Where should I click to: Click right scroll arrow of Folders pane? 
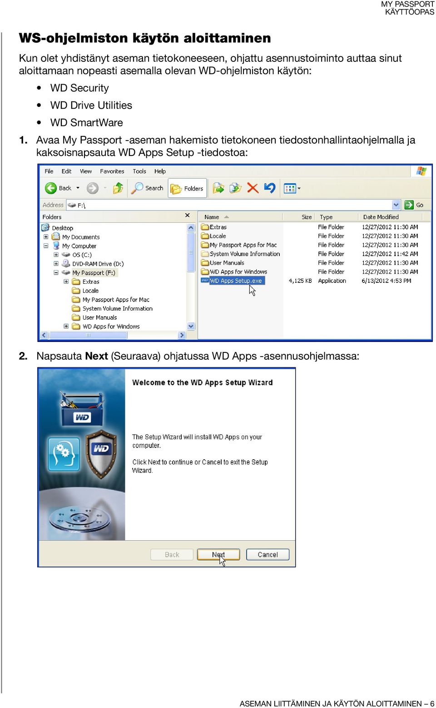(x=182, y=335)
